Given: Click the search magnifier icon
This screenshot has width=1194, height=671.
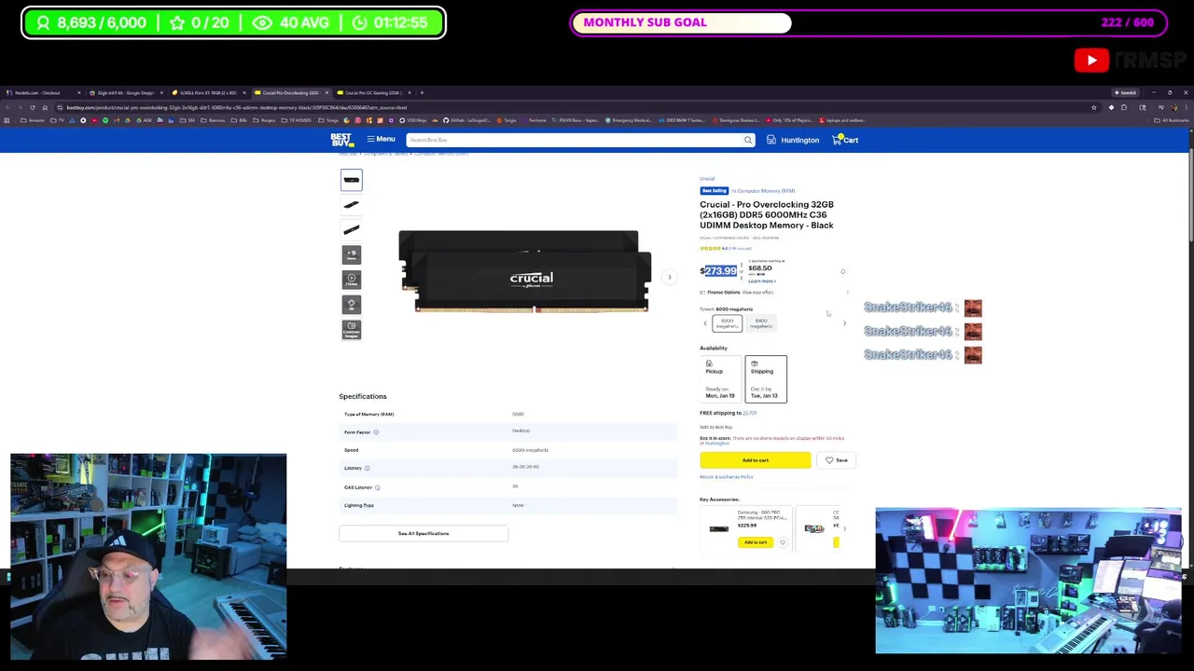Looking at the screenshot, I should coord(747,140).
